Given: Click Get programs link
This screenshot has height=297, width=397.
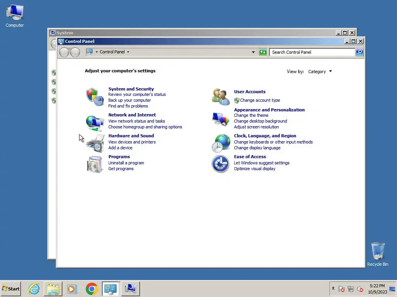Looking at the screenshot, I should pyautogui.click(x=121, y=169).
